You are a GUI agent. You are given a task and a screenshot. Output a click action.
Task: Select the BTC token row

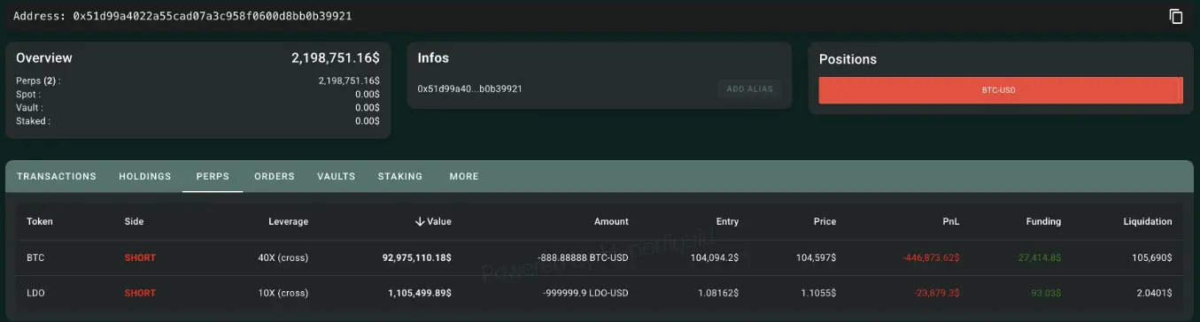click(x=600, y=257)
